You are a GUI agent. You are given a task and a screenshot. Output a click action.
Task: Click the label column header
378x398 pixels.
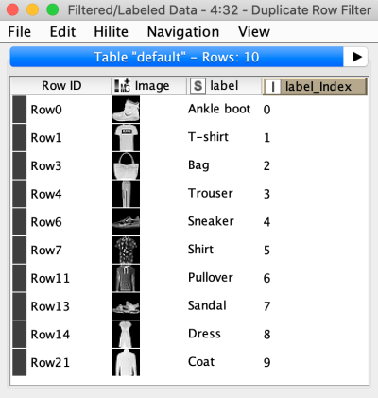coord(225,86)
